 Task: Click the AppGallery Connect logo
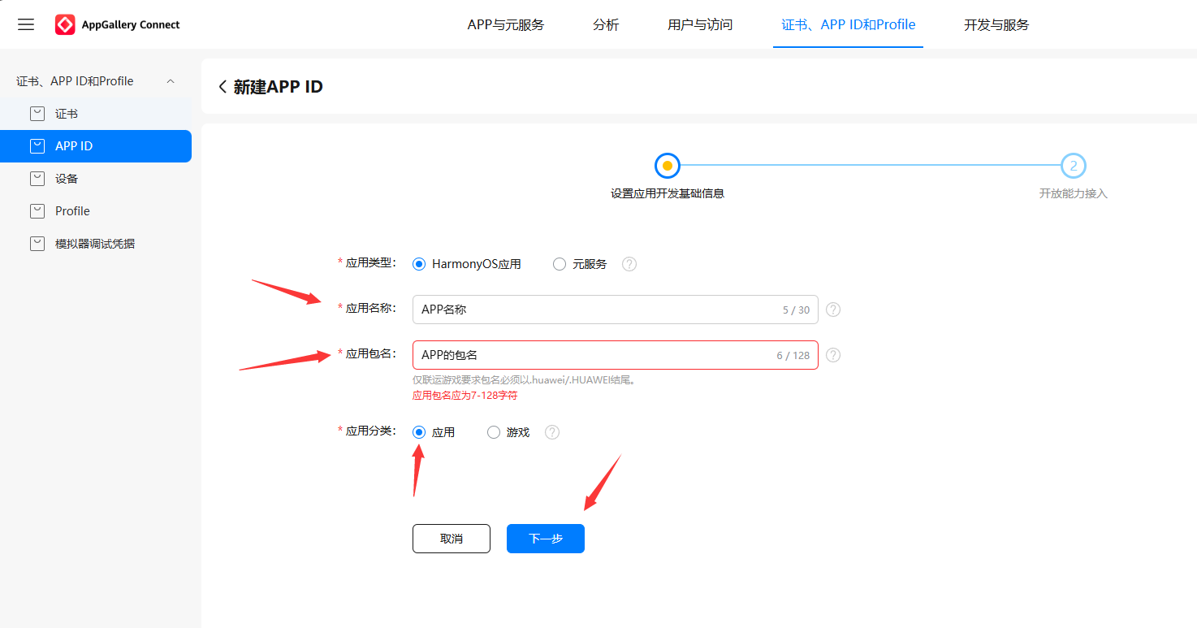coord(118,24)
